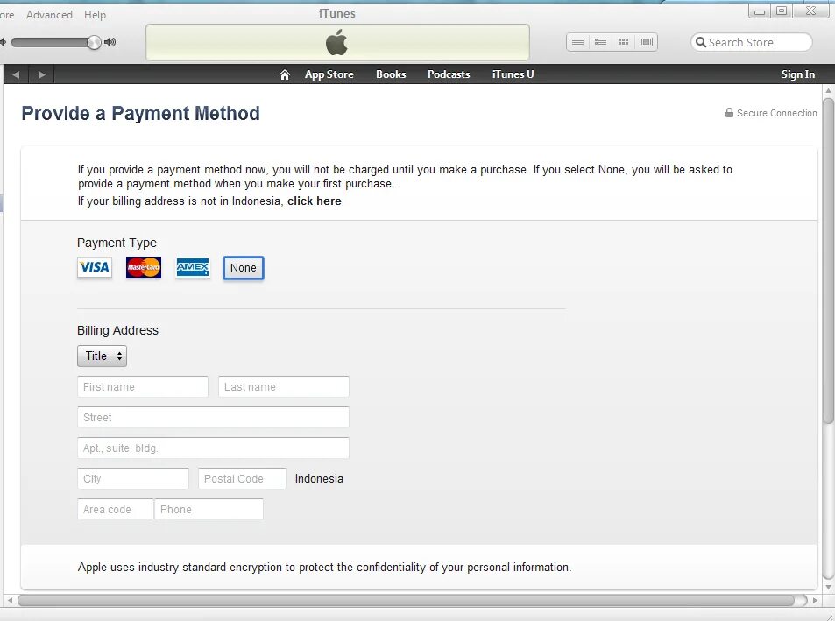
Task: Focus the Postal Code field
Action: click(242, 479)
